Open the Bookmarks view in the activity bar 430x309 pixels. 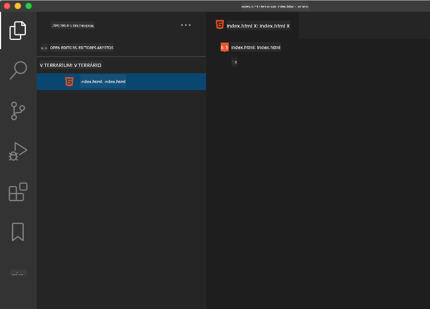click(18, 232)
